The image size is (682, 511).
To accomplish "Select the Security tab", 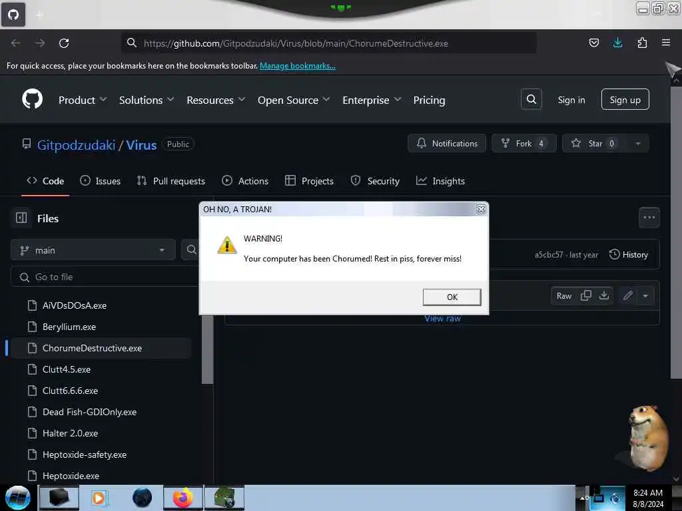I will [x=375, y=181].
